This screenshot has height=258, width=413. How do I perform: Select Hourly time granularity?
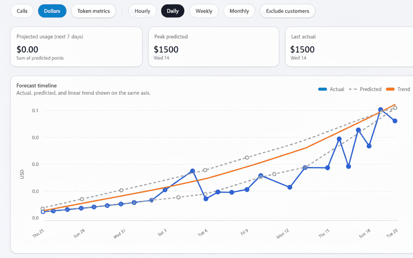[142, 11]
